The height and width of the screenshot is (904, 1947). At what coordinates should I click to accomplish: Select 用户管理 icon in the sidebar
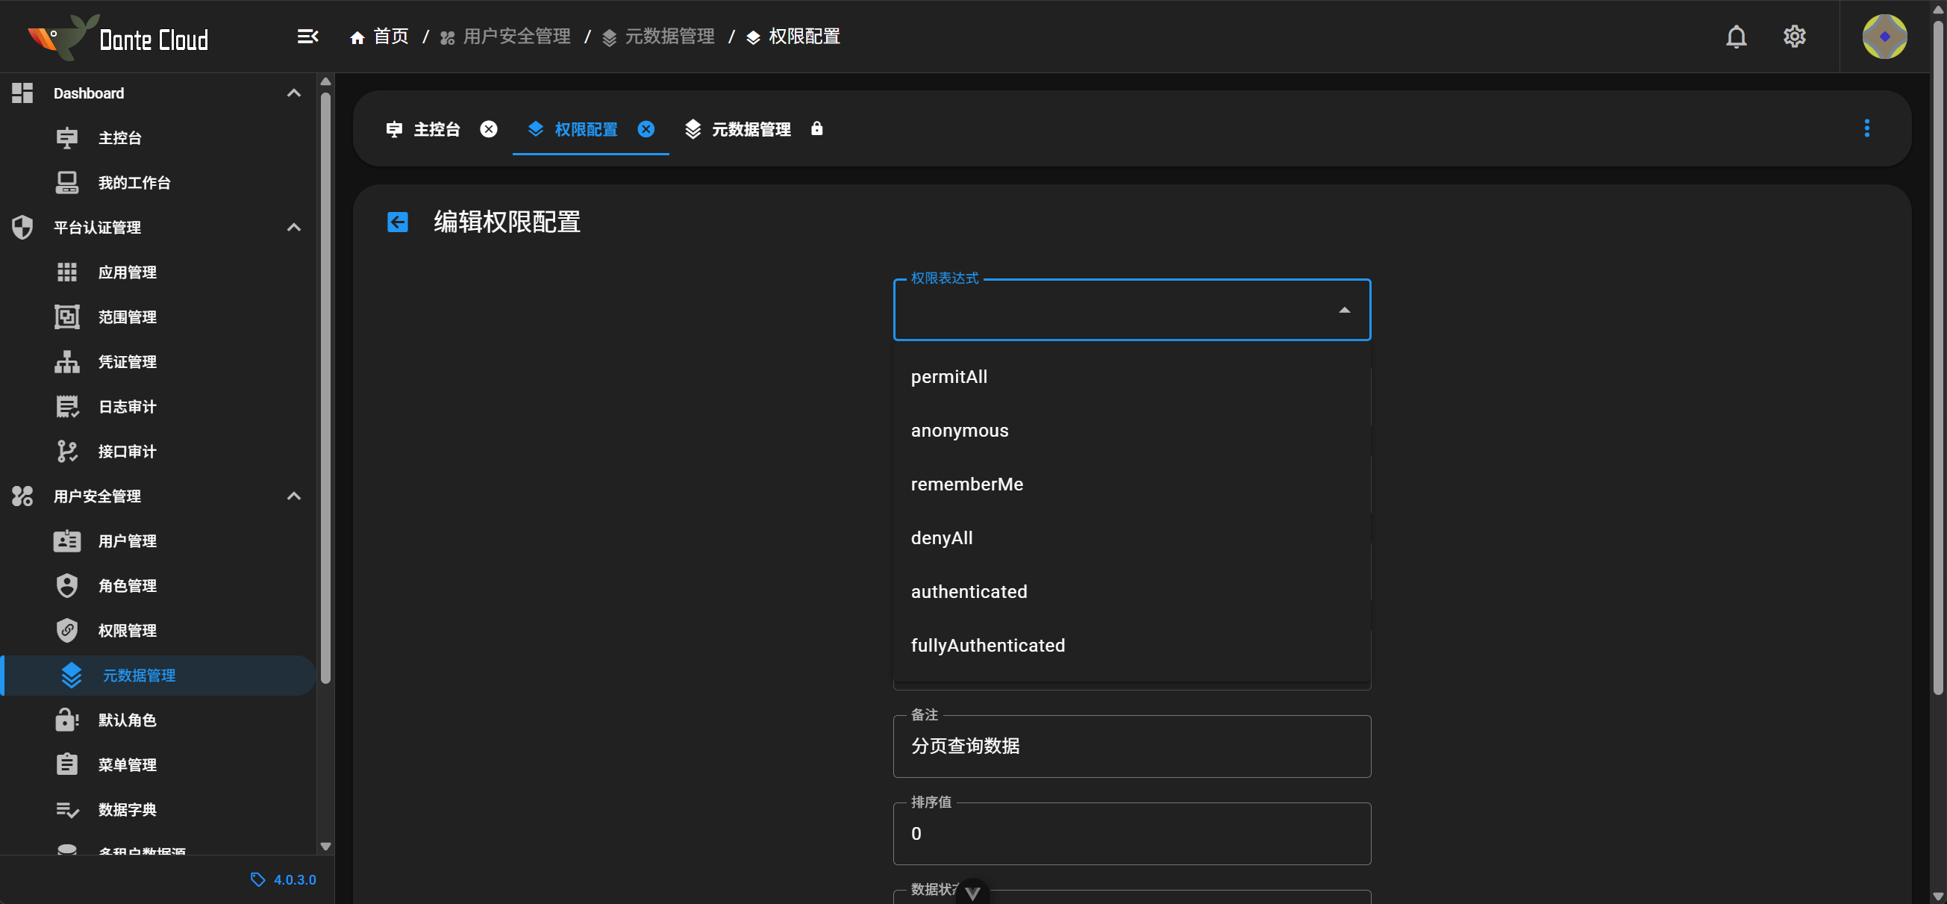click(x=67, y=540)
